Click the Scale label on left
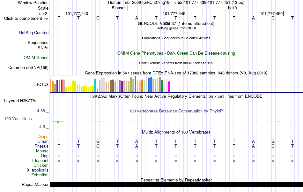Screen dimensions: 303x192 tap(43, 8)
